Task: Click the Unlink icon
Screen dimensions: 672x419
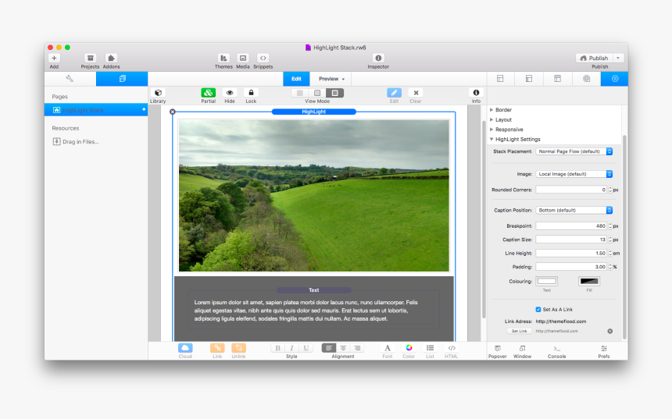Action: click(238, 348)
